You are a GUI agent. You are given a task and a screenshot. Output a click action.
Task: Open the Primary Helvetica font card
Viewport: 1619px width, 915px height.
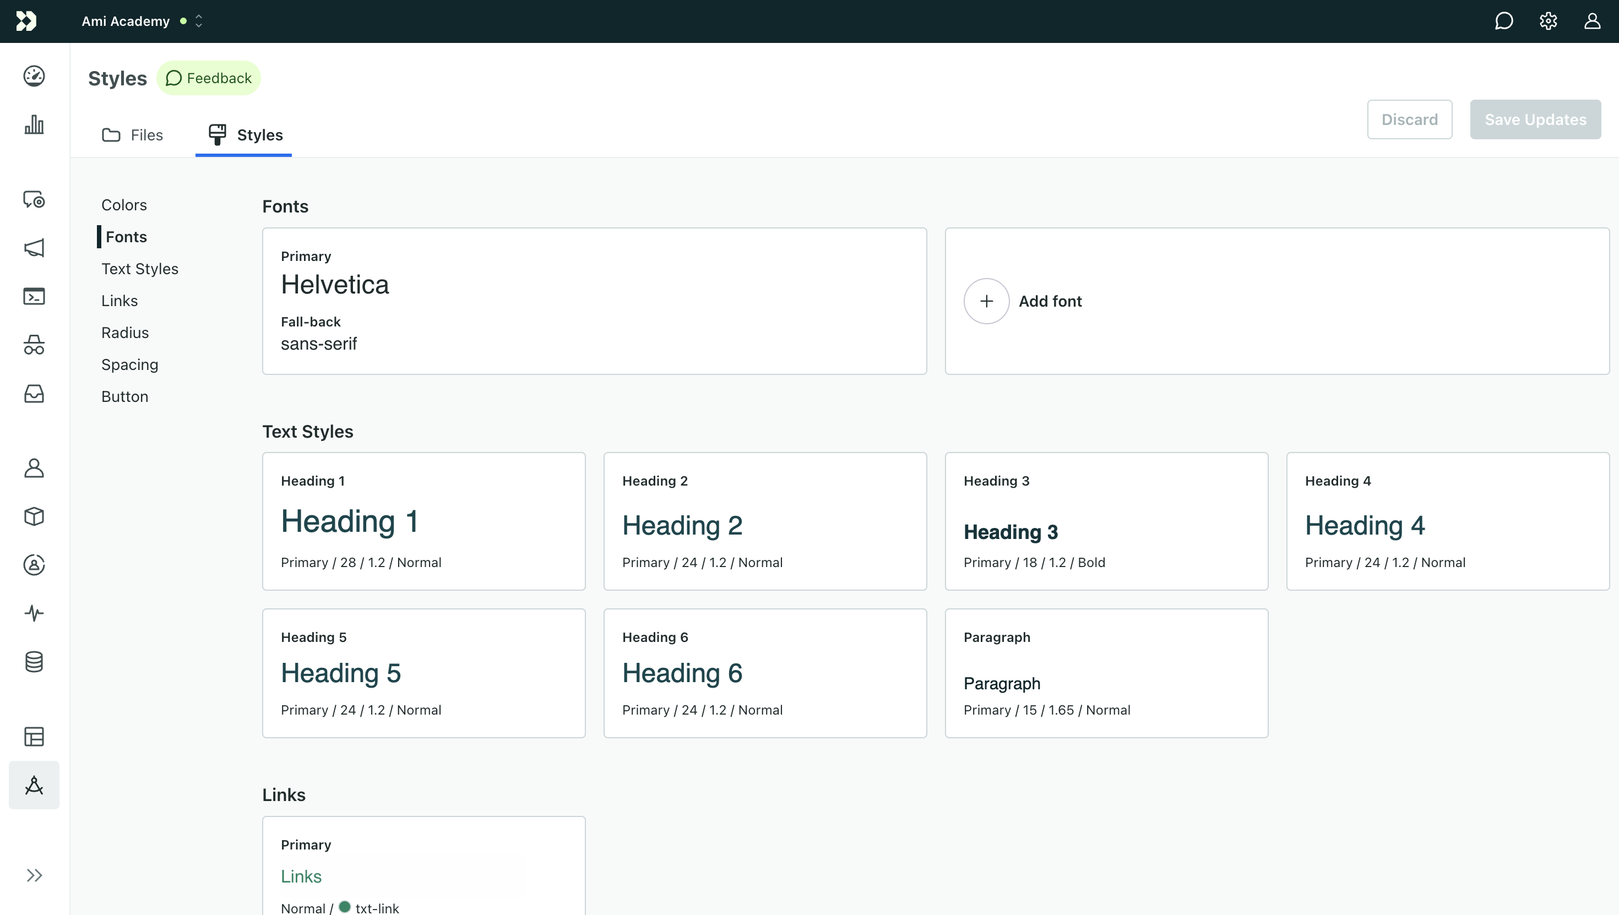click(595, 301)
